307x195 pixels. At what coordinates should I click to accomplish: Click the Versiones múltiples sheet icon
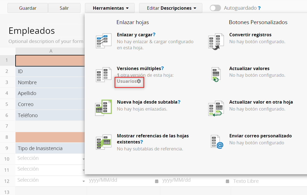(x=103, y=75)
